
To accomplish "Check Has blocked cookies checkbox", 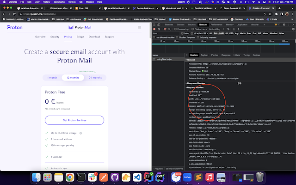I will click(x=154, y=37).
